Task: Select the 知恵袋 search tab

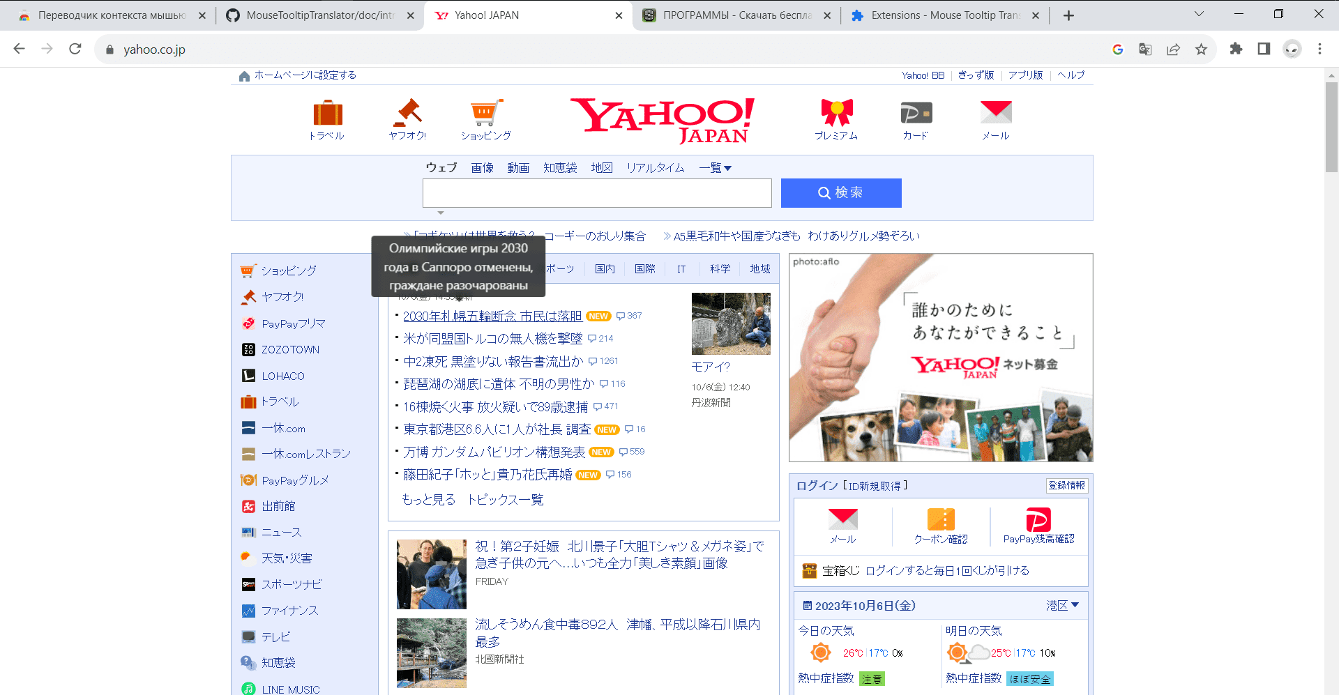Action: coord(560,168)
